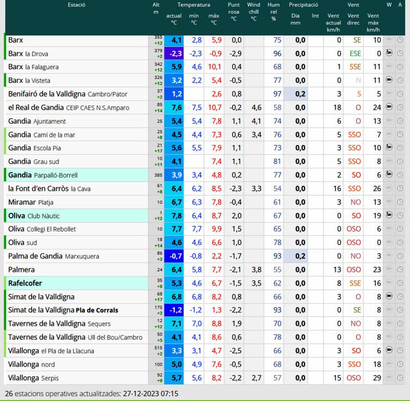
Task: Click the Punt rosa °C column header
Action: coord(234,12)
